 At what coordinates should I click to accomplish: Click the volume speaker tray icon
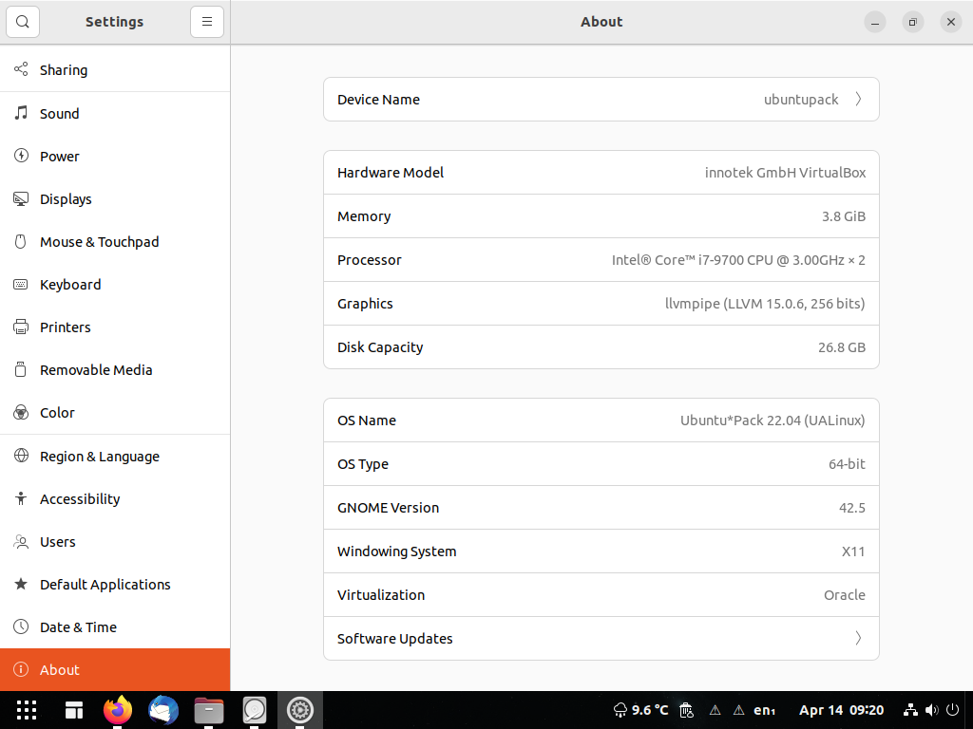pyautogui.click(x=931, y=710)
